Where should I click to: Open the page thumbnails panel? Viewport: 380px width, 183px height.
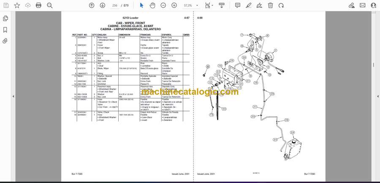5,19
